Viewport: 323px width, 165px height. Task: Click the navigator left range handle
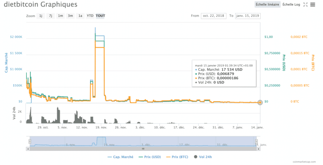tap(30, 142)
